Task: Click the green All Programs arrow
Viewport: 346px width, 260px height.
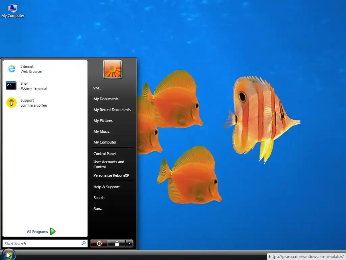Action: point(53,232)
